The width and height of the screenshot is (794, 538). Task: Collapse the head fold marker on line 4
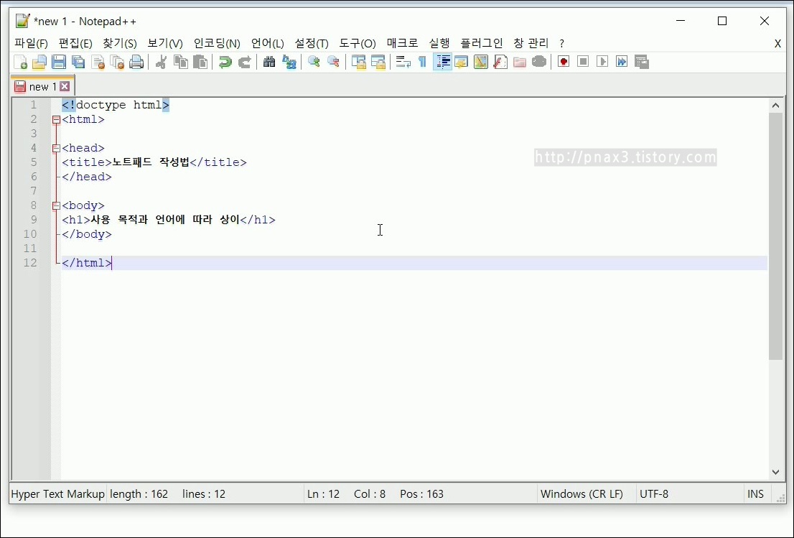point(56,149)
